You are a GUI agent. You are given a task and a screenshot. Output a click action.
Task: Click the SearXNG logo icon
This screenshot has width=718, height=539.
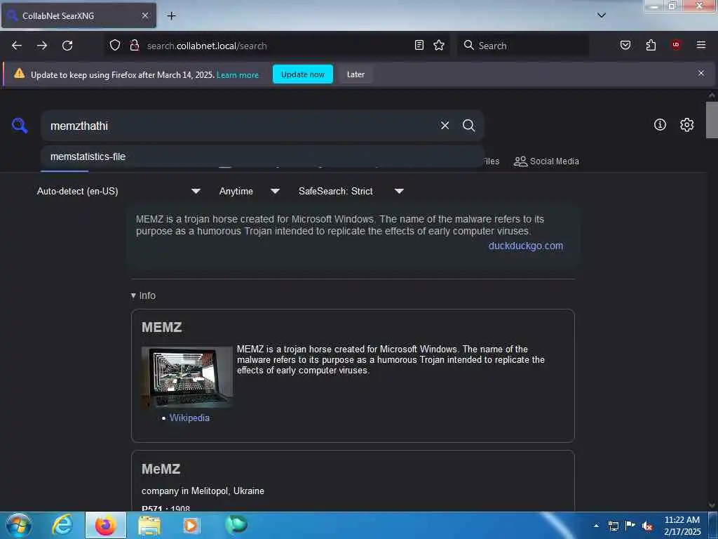click(20, 125)
